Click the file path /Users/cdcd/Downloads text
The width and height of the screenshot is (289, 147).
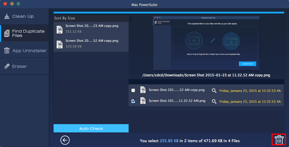click(206, 75)
